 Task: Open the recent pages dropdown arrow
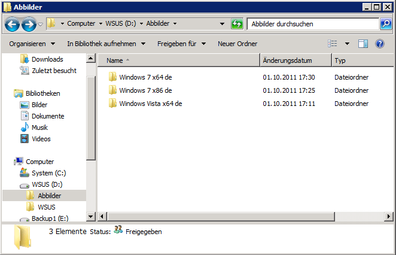40,25
